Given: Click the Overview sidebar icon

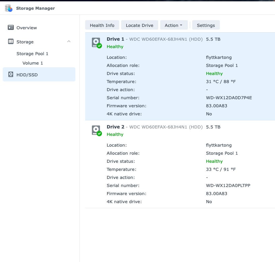Looking at the screenshot, I should tap(11, 28).
